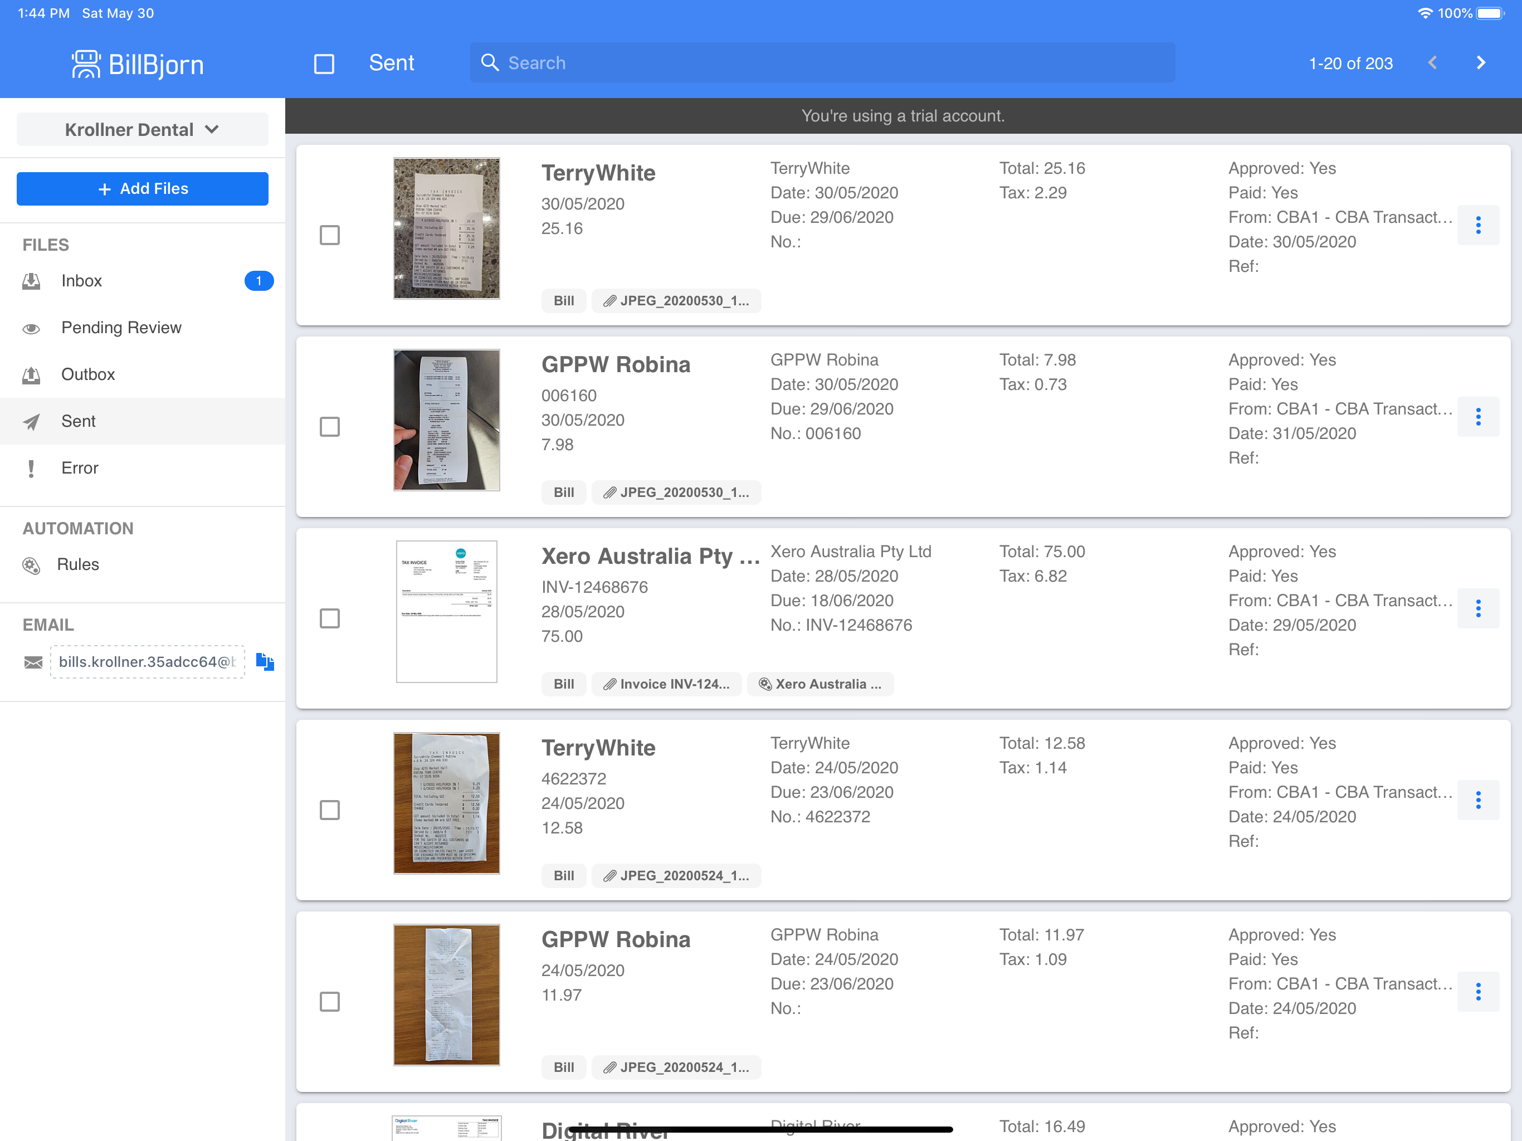Image resolution: width=1522 pixels, height=1141 pixels.
Task: Click JPEG attachment on TerryWhite 25.16
Action: coord(676,301)
